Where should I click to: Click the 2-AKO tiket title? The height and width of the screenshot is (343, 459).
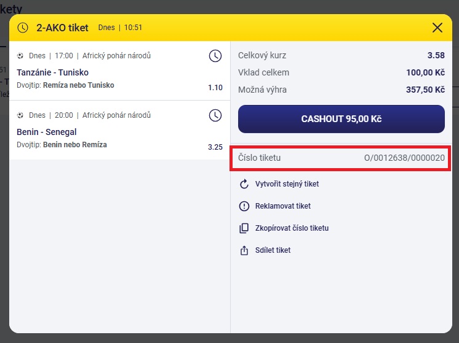point(62,28)
